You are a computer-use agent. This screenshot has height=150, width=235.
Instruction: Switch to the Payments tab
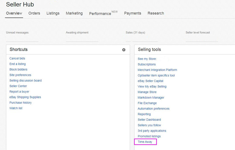point(133,13)
